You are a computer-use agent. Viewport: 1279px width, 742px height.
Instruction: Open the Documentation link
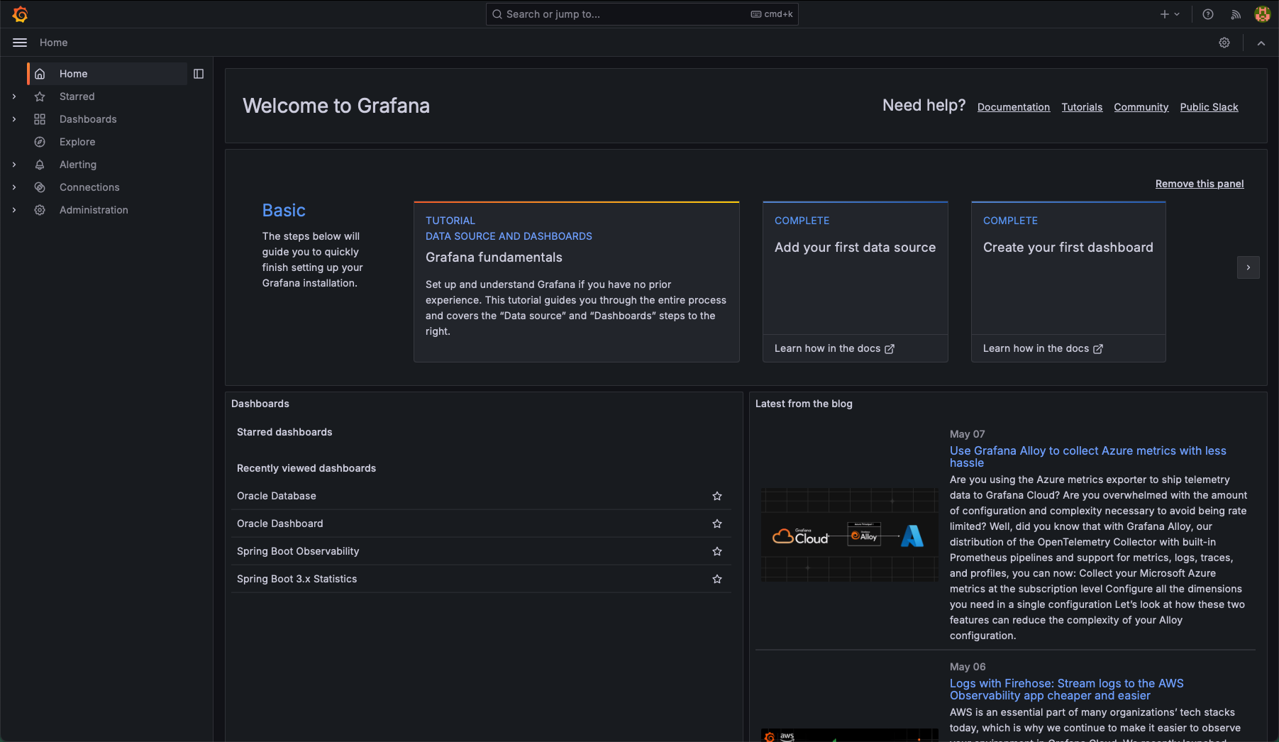tap(1014, 107)
